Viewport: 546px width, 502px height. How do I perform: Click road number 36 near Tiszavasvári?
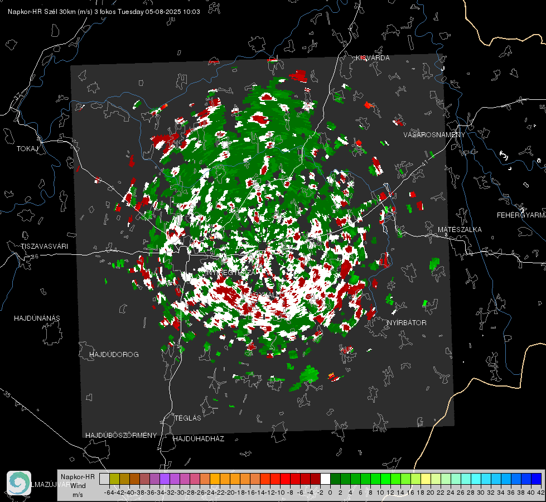[35, 257]
